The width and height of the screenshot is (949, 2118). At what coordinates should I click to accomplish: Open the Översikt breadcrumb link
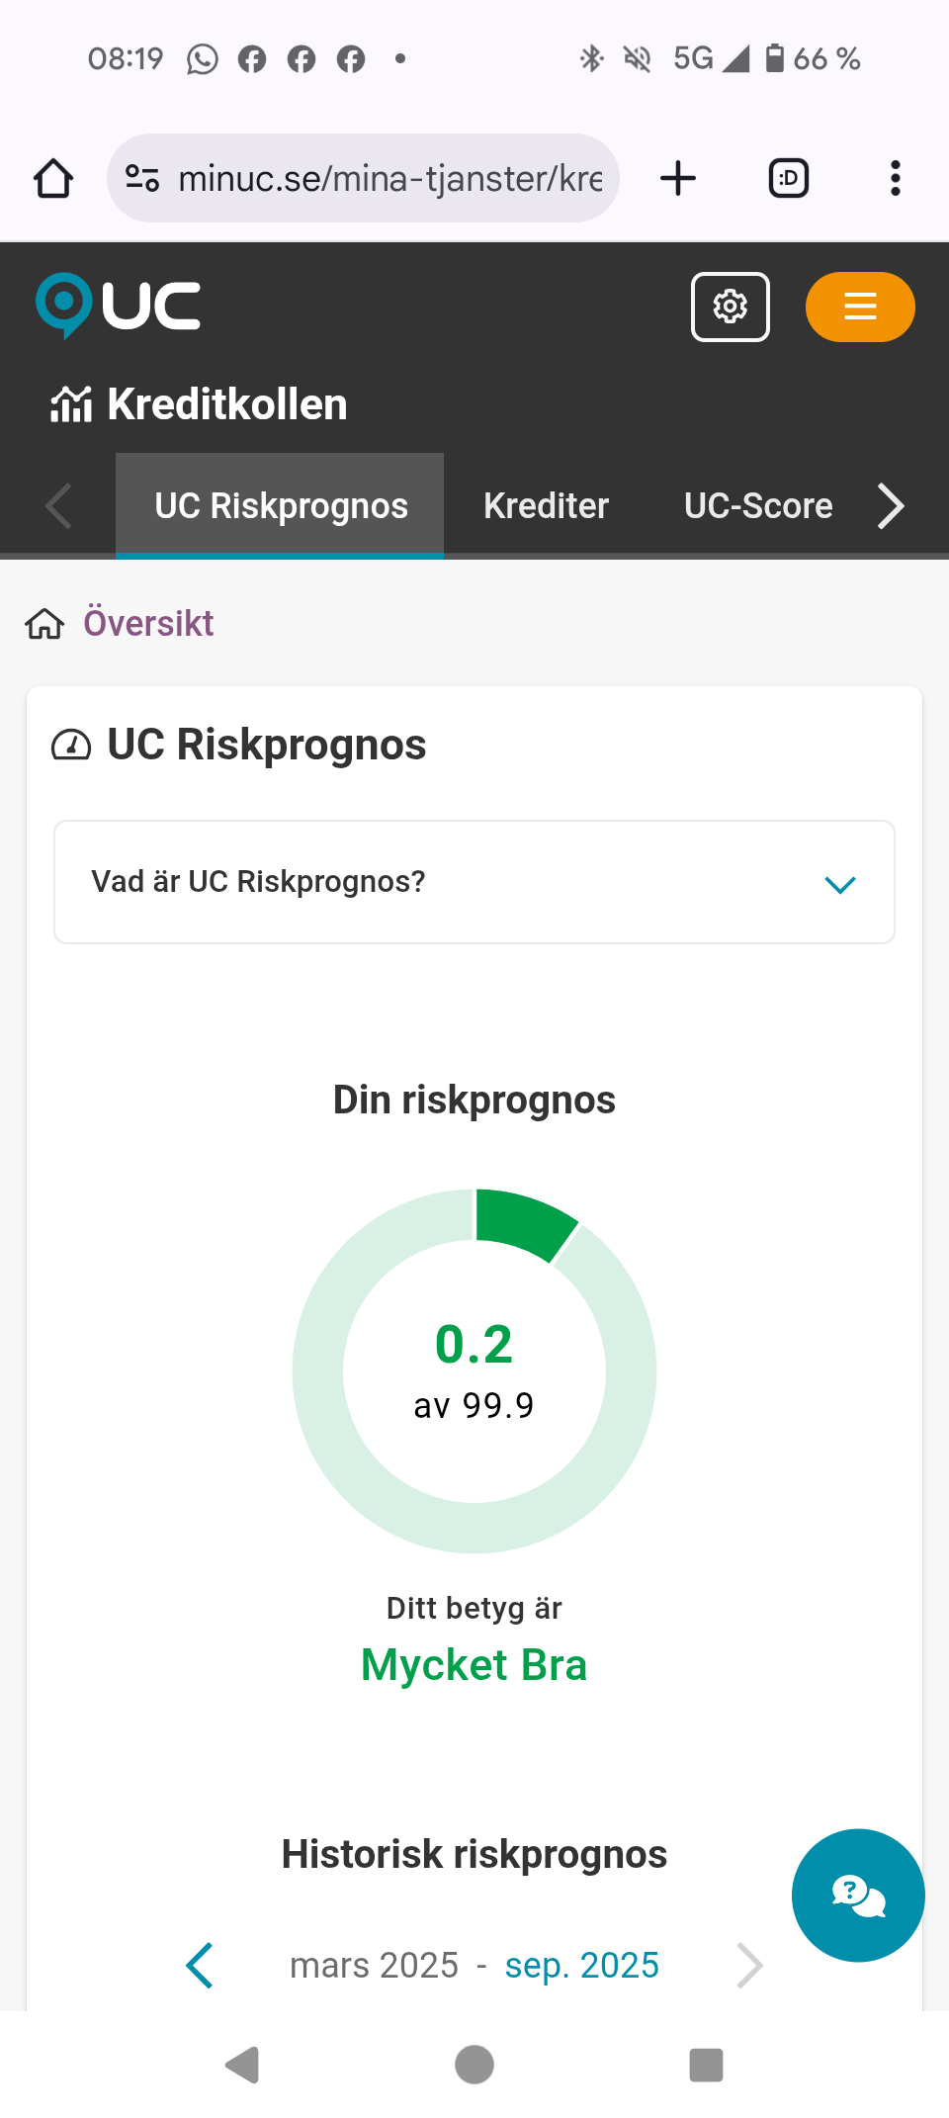(148, 624)
